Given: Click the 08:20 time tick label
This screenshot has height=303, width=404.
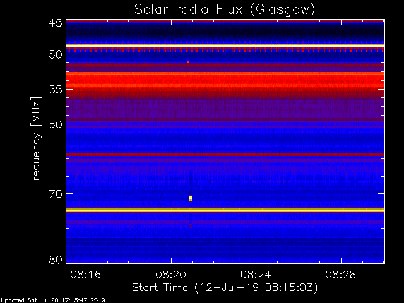Looking at the screenshot, I should [170, 275].
